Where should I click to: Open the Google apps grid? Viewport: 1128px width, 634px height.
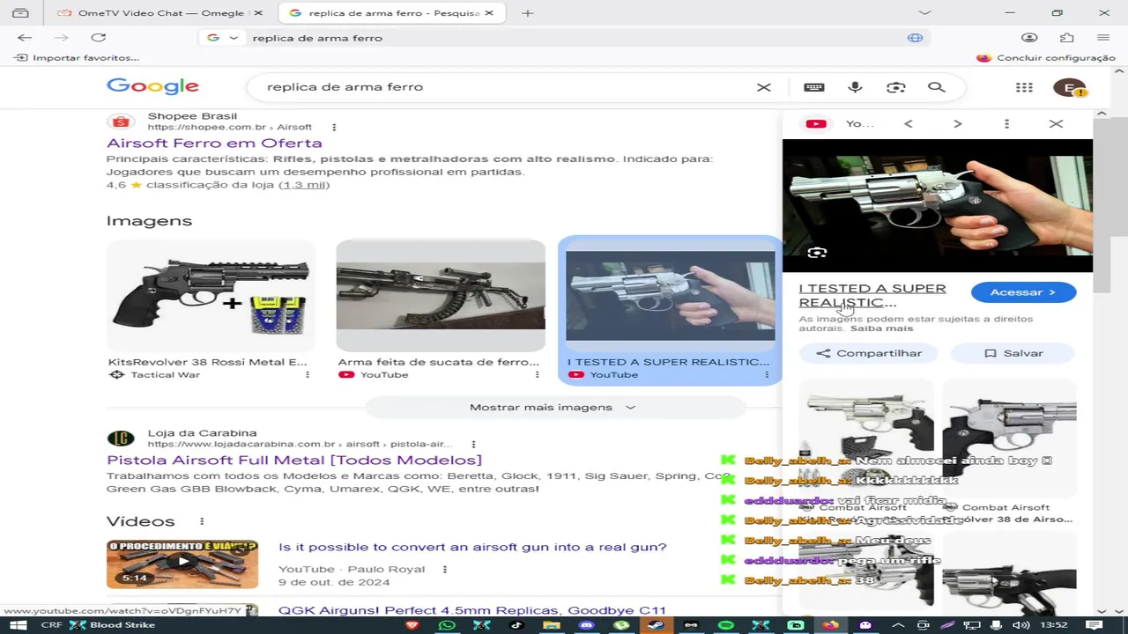point(1024,87)
